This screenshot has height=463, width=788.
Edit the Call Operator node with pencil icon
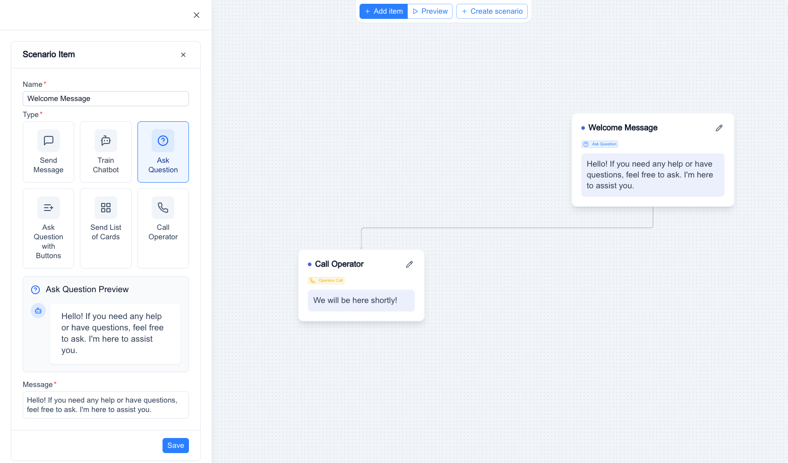pyautogui.click(x=410, y=264)
